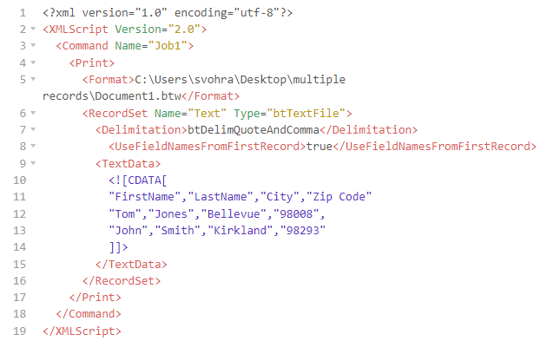
Task: Fold the Format element on line 5
Action: (x=33, y=79)
